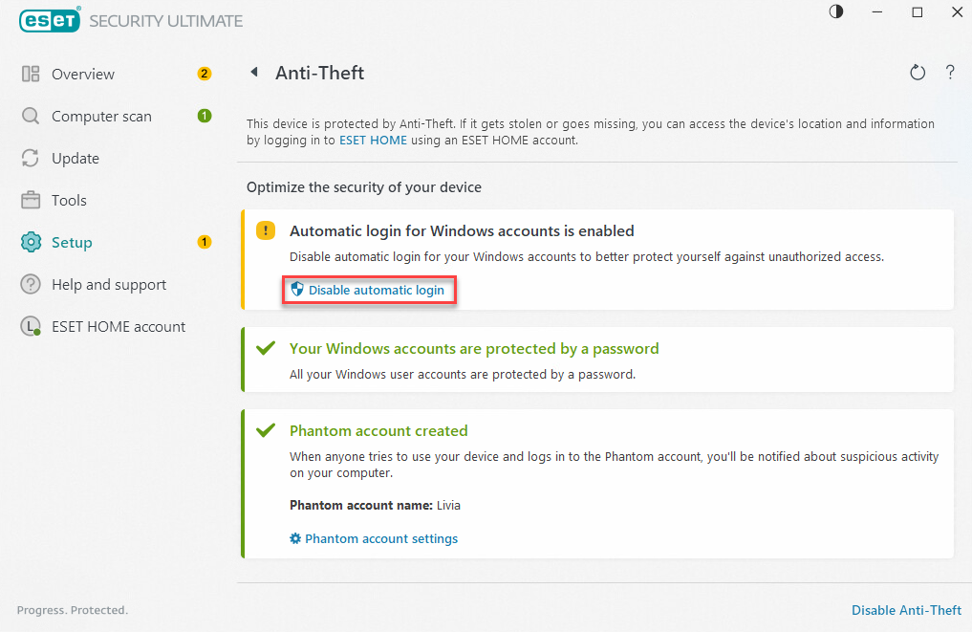
Task: Click 'Progress. Protected.' footer text
Action: (73, 610)
